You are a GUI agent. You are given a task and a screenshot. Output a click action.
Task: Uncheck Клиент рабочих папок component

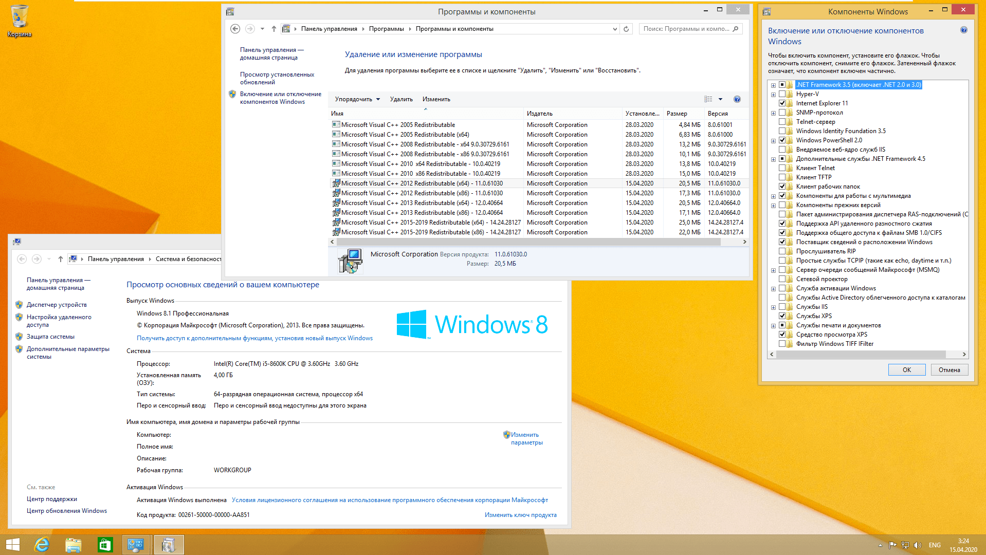click(782, 187)
